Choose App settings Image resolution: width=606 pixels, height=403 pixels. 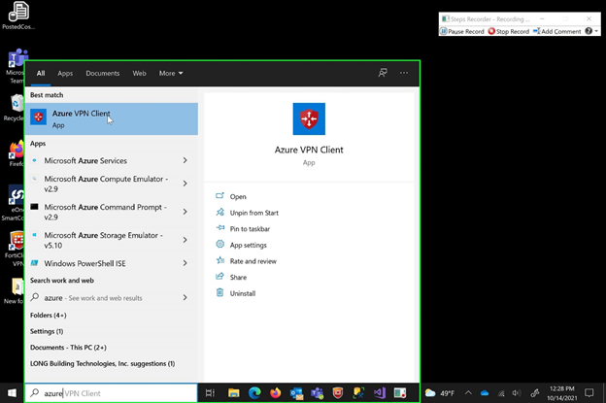(248, 245)
